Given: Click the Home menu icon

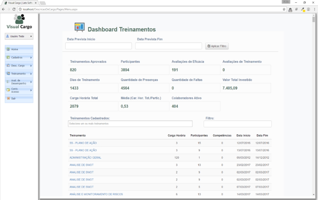Looking at the screenshot, I should coord(8,49).
